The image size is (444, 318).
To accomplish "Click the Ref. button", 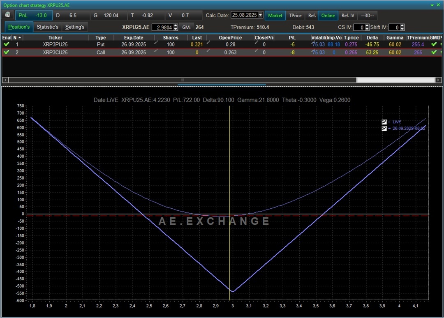I will pyautogui.click(x=312, y=16).
